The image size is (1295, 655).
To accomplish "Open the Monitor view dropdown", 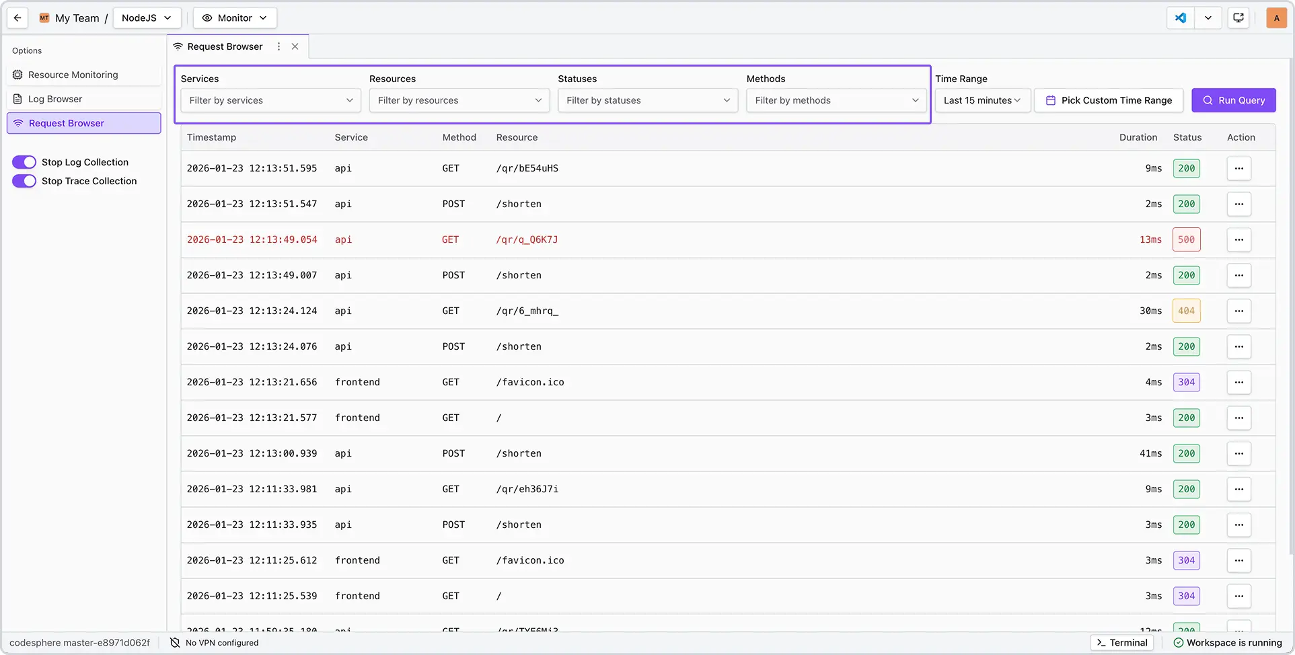I will pyautogui.click(x=235, y=18).
